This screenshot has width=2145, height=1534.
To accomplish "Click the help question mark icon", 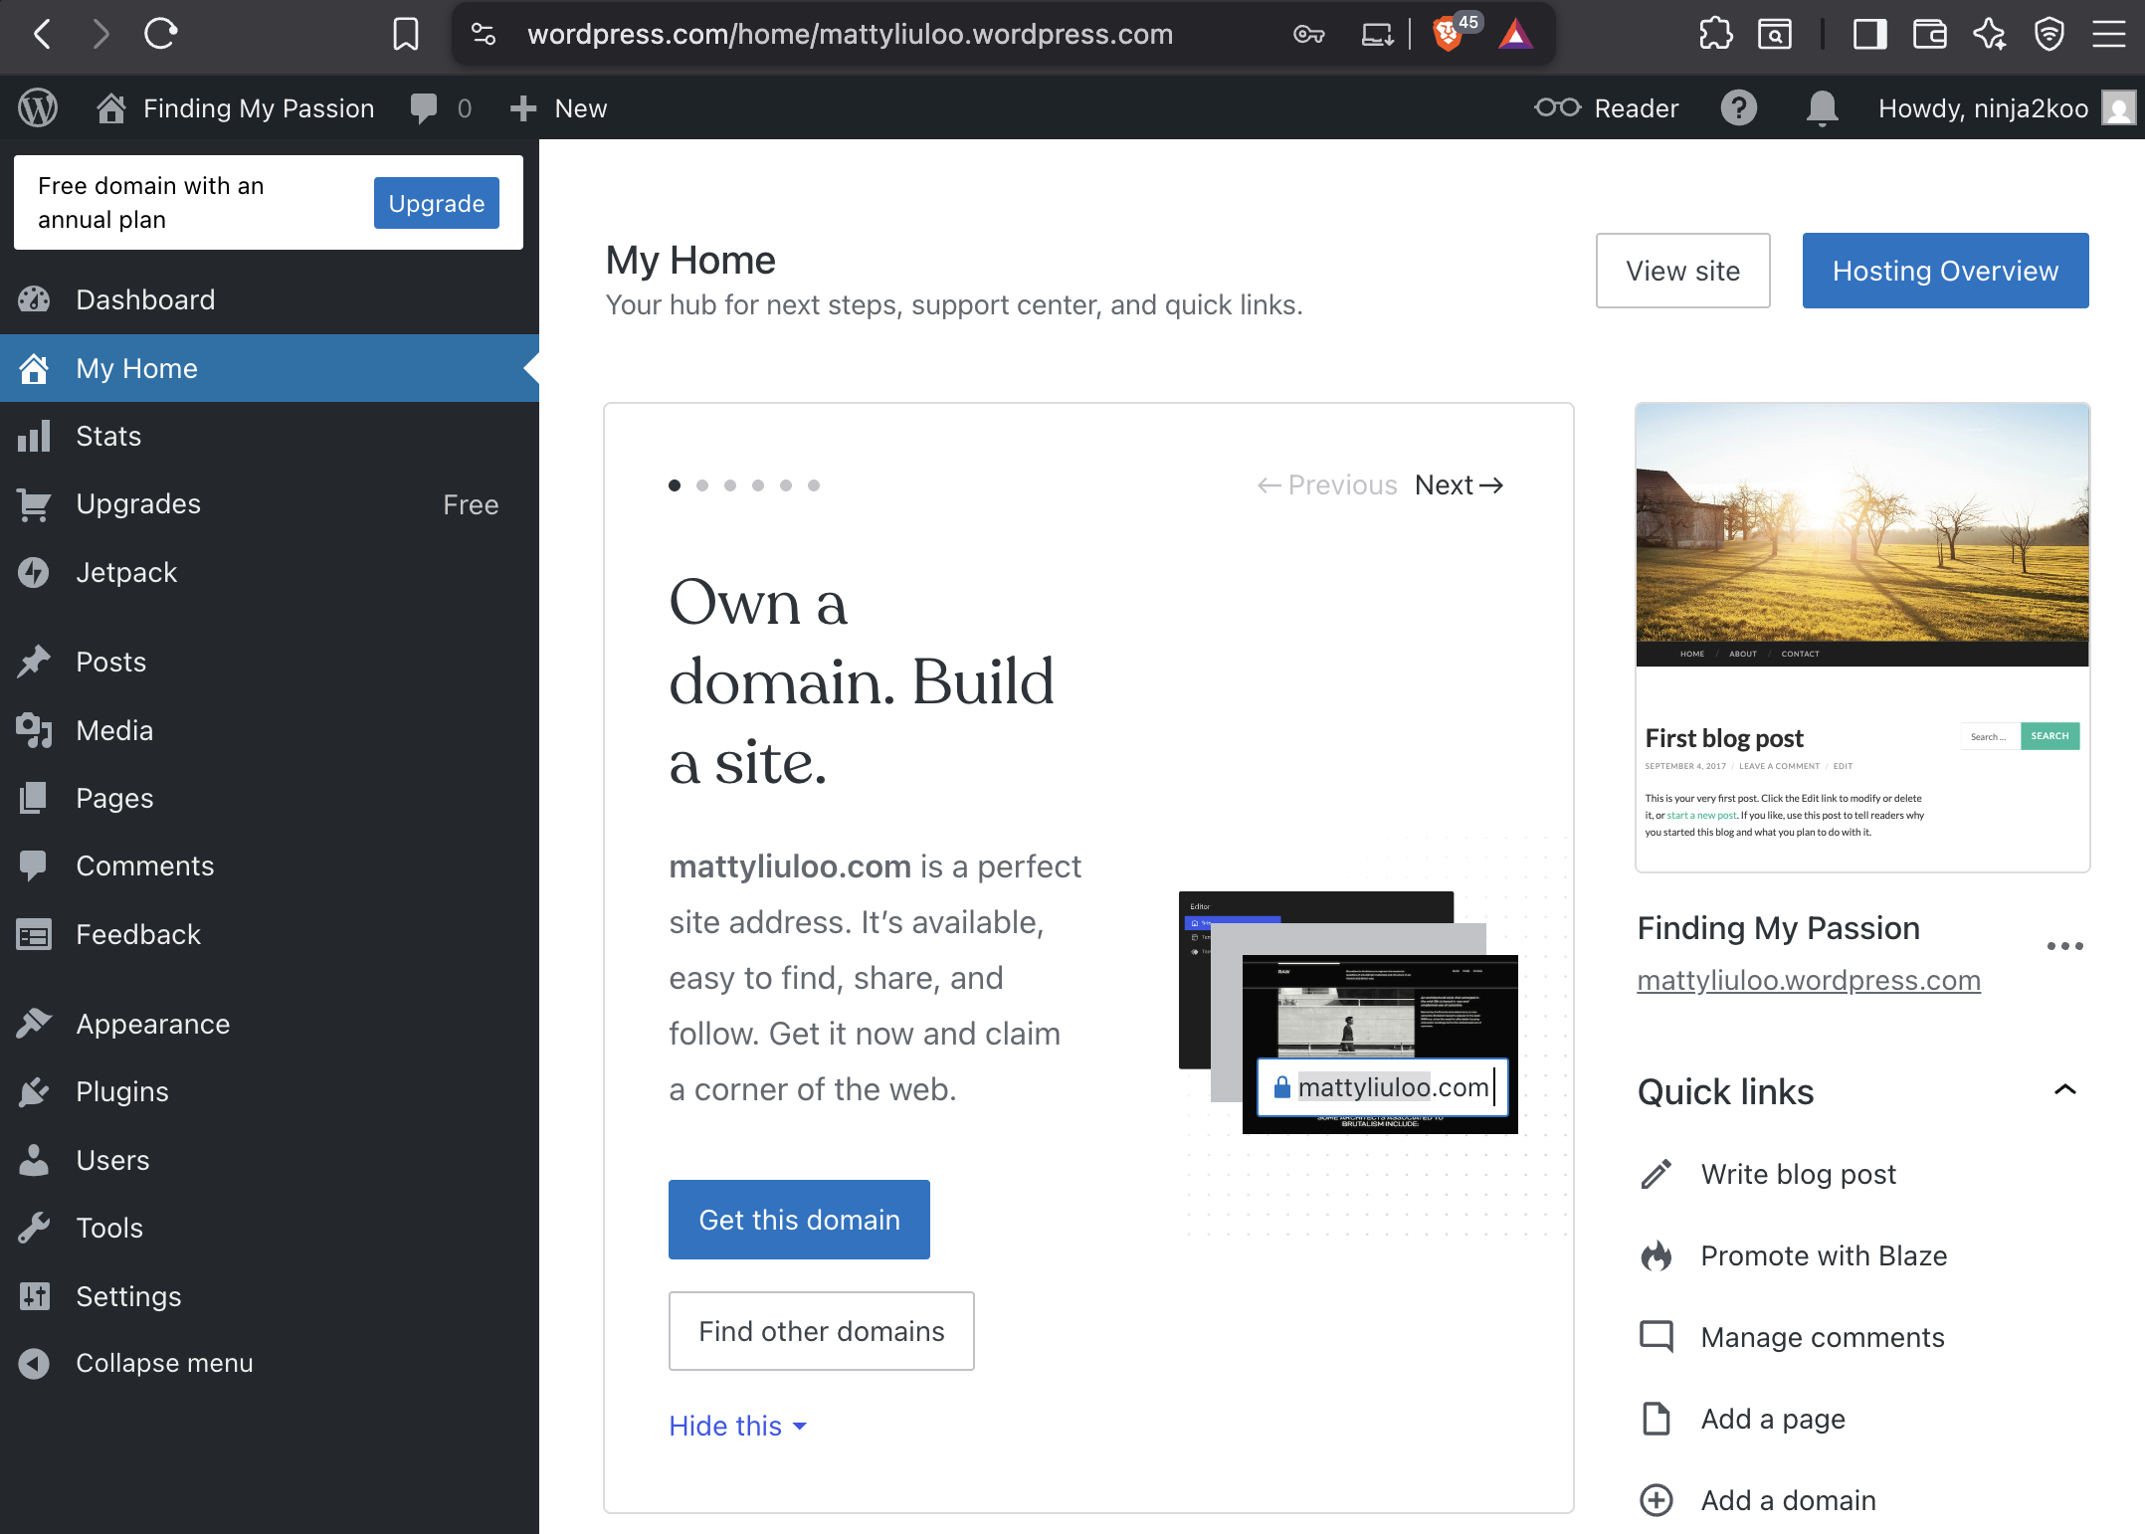I will (x=1739, y=107).
